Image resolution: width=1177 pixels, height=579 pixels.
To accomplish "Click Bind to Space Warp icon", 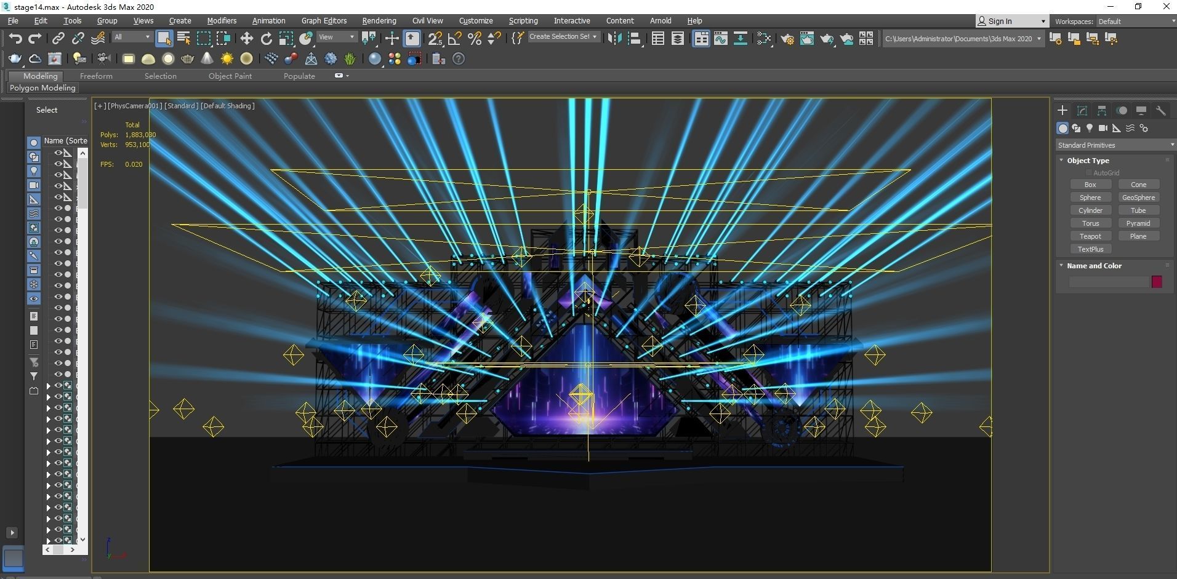I will (x=98, y=39).
